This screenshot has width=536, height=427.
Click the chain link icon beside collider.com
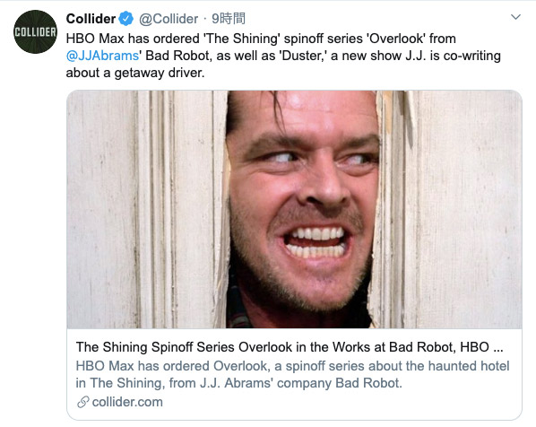tap(83, 402)
